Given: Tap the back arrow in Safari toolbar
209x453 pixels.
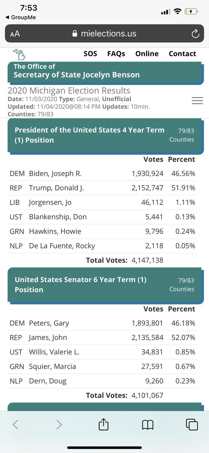Looking at the screenshot, I should [x=15, y=425].
